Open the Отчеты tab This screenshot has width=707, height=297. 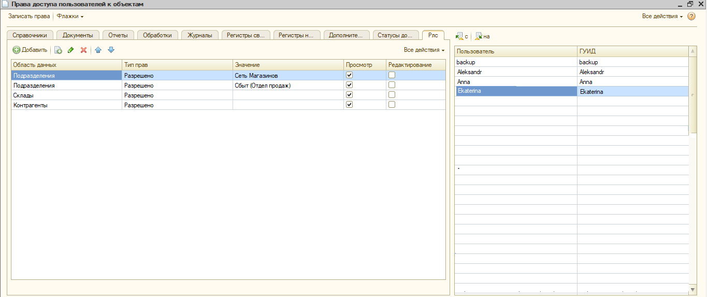(118, 35)
